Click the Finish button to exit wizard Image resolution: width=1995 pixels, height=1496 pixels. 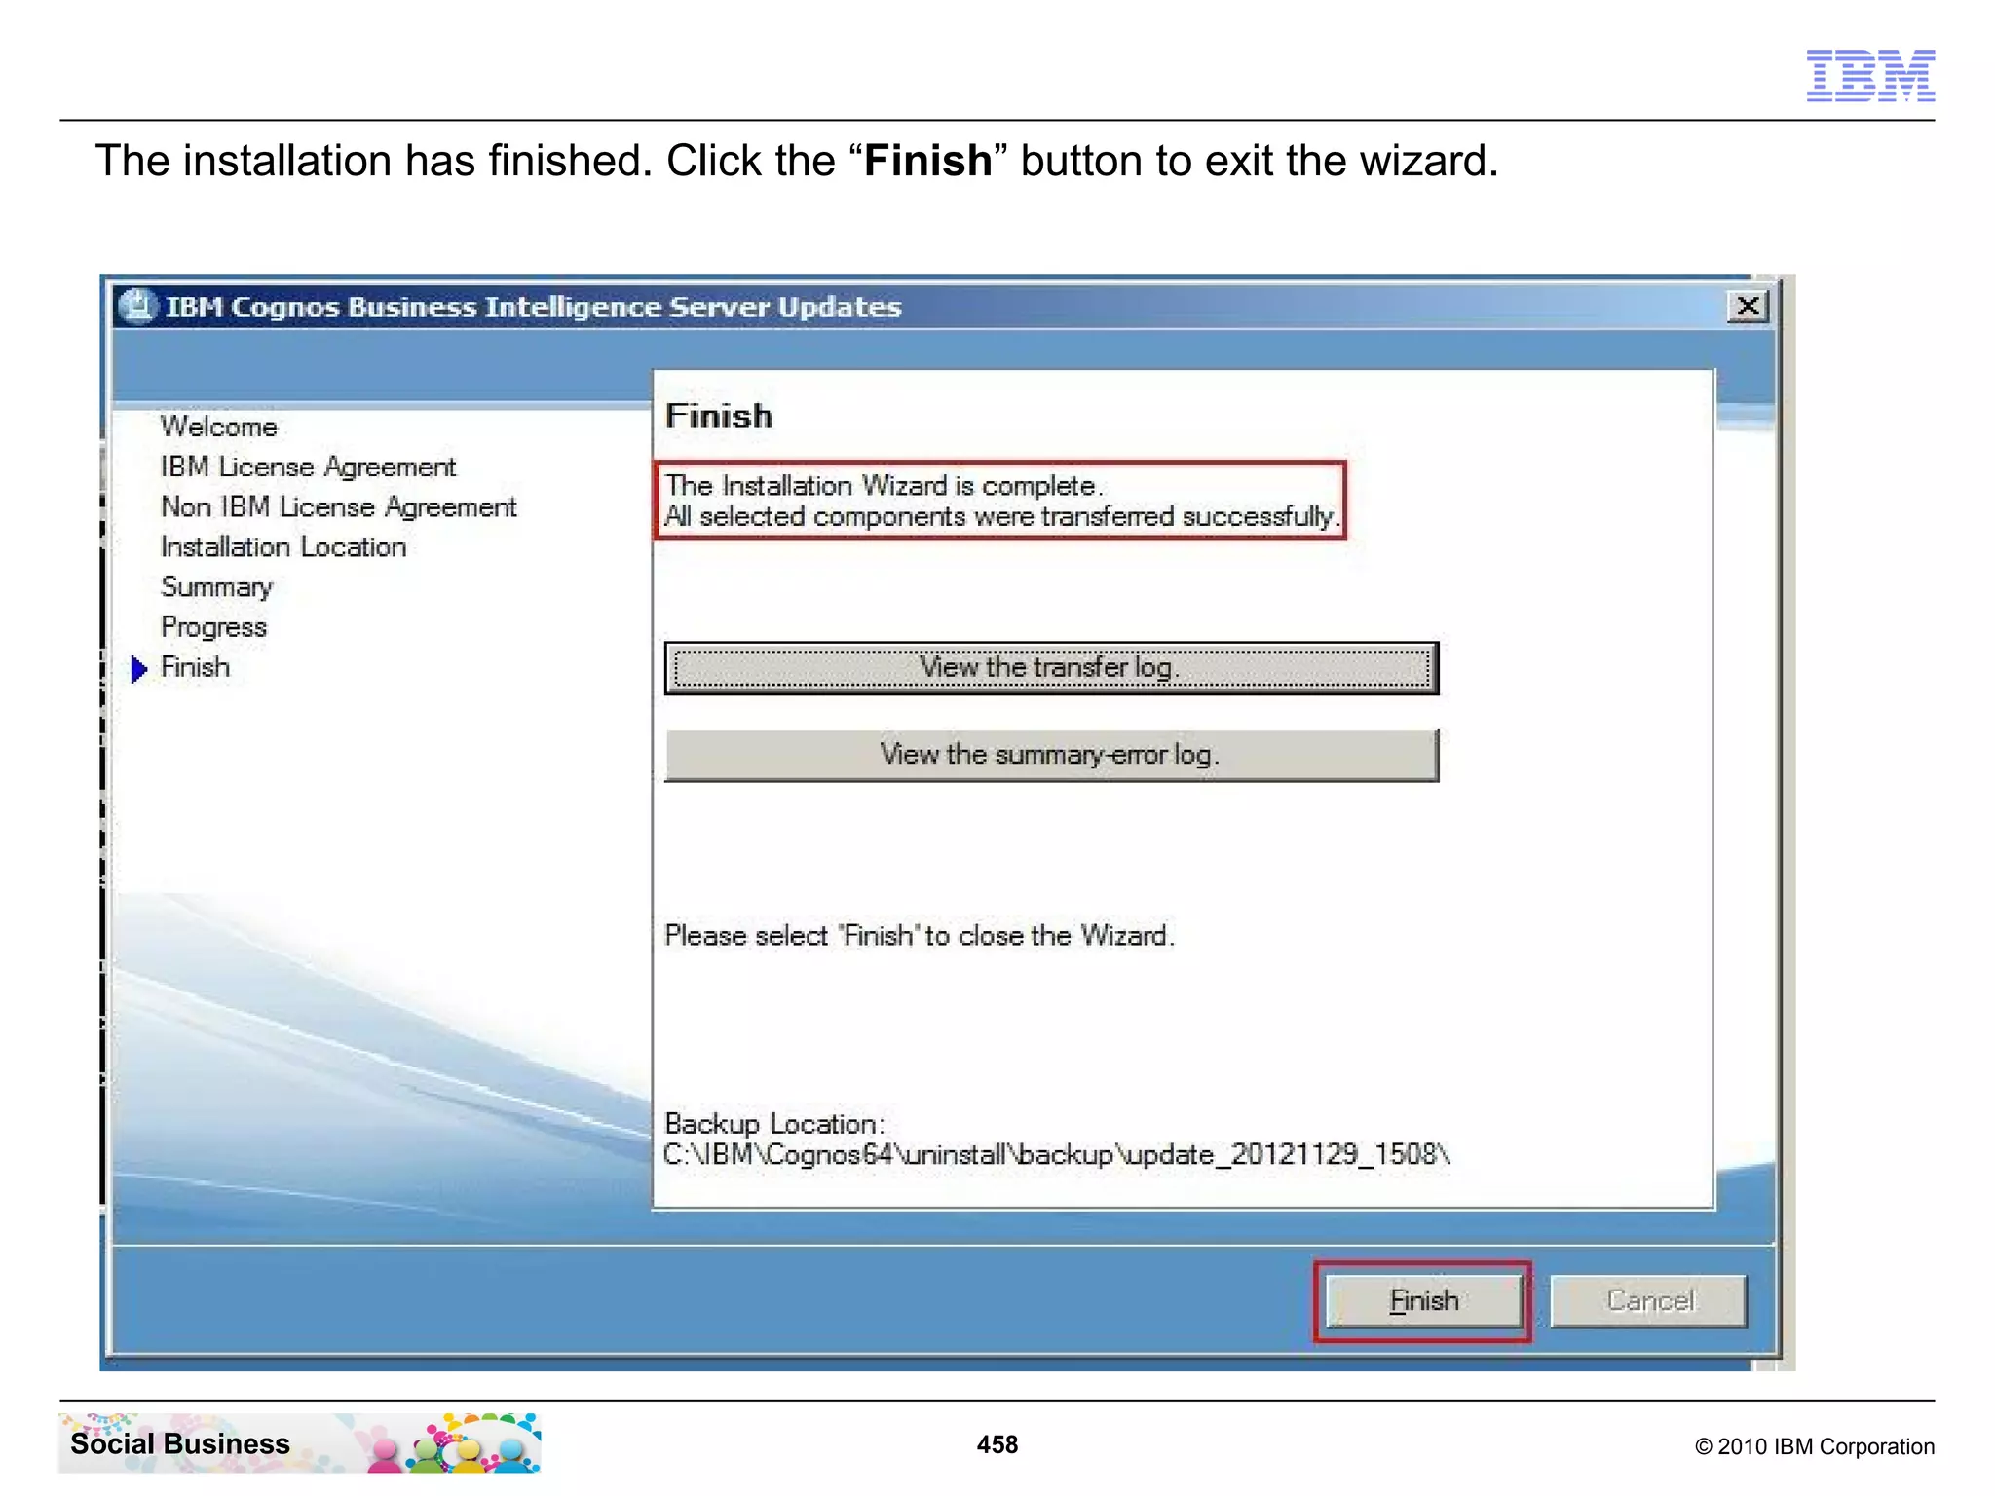1423,1301
